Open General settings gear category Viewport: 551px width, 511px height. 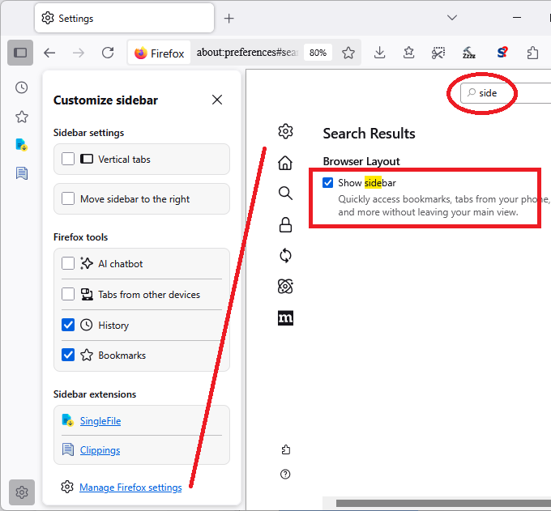(285, 131)
